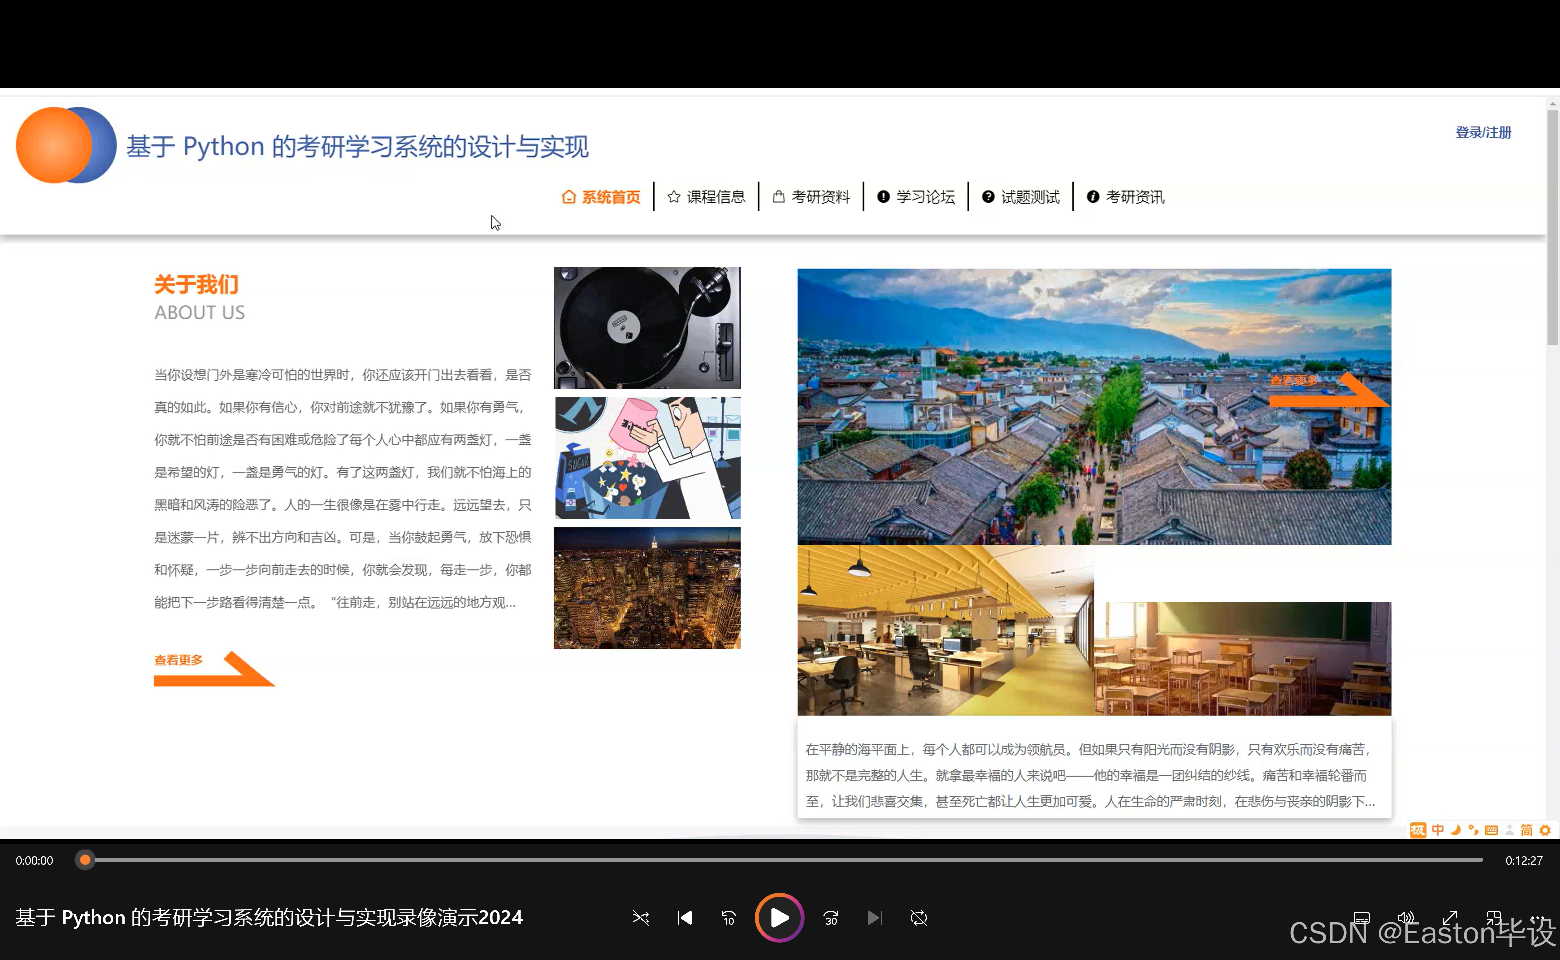The image size is (1560, 960).
Task: Toggle repeat mode off/on
Action: (918, 918)
